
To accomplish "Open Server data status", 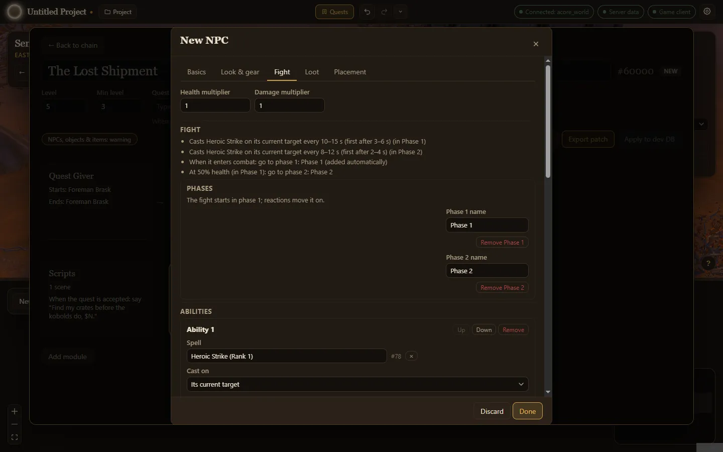I will click(x=621, y=12).
